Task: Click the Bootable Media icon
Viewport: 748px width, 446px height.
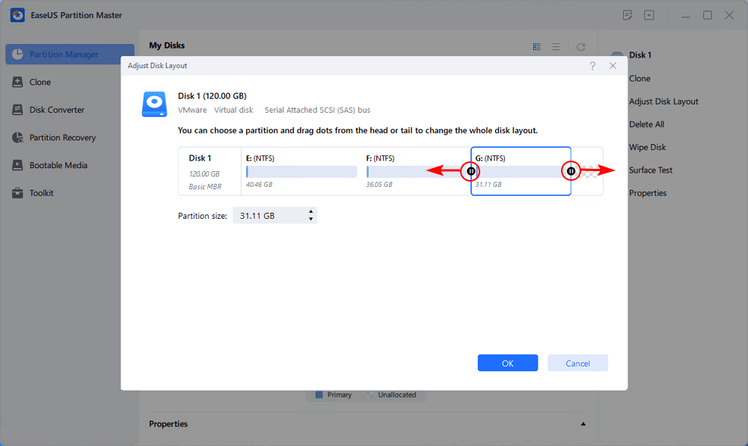Action: pyautogui.click(x=18, y=165)
